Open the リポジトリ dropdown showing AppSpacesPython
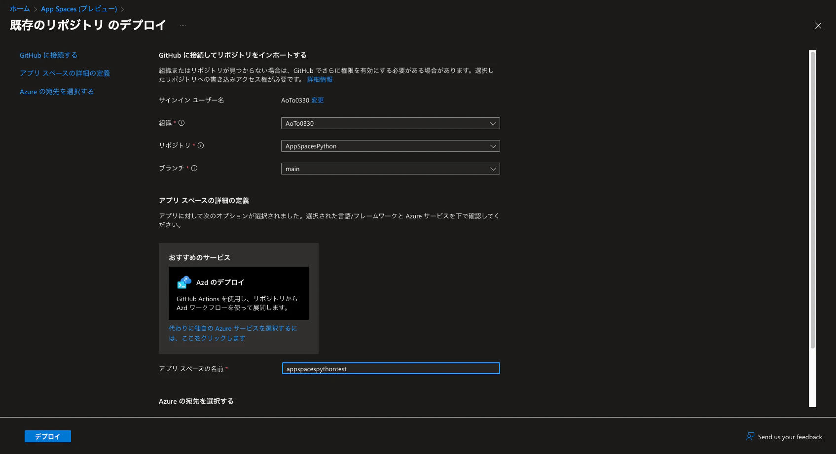Image resolution: width=836 pixels, height=454 pixels. coord(390,146)
